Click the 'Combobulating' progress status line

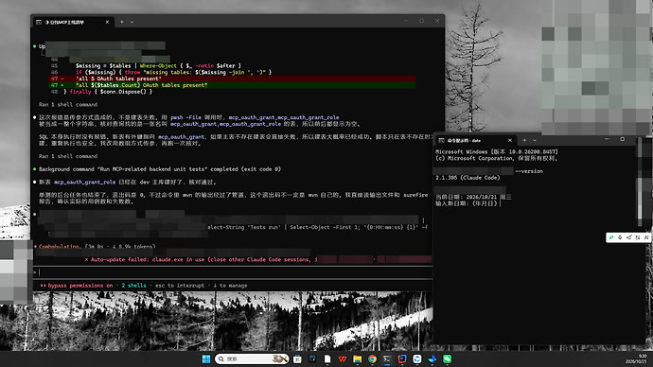point(97,247)
